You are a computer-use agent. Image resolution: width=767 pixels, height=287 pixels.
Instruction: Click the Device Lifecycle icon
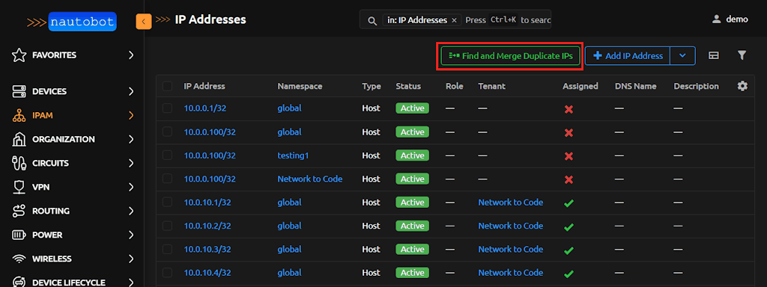tap(19, 282)
